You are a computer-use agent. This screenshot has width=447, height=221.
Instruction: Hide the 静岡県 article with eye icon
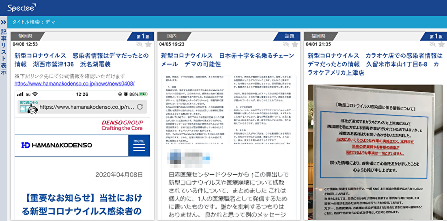point(140,44)
